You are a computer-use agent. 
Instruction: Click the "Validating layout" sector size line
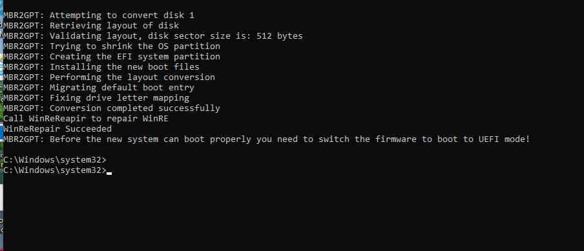[153, 36]
